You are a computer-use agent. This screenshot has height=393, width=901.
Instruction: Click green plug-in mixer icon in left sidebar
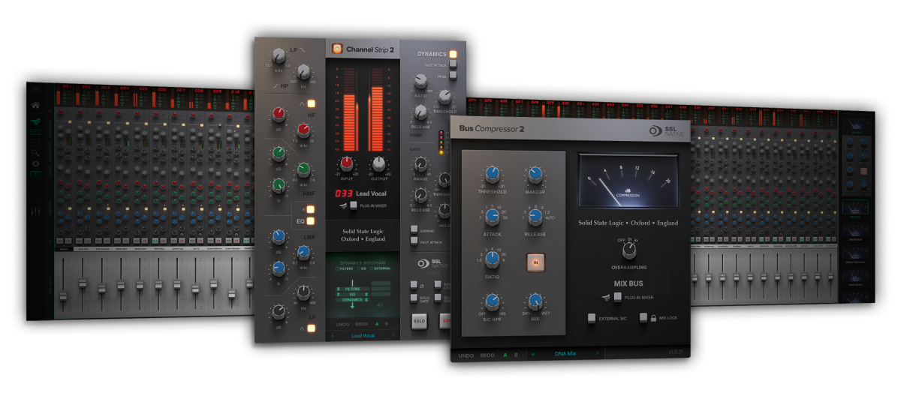pos(35,121)
